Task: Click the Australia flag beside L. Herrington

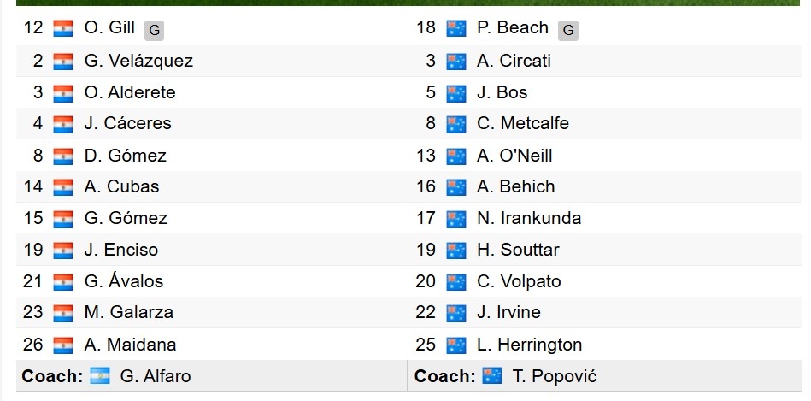Action: tap(456, 345)
